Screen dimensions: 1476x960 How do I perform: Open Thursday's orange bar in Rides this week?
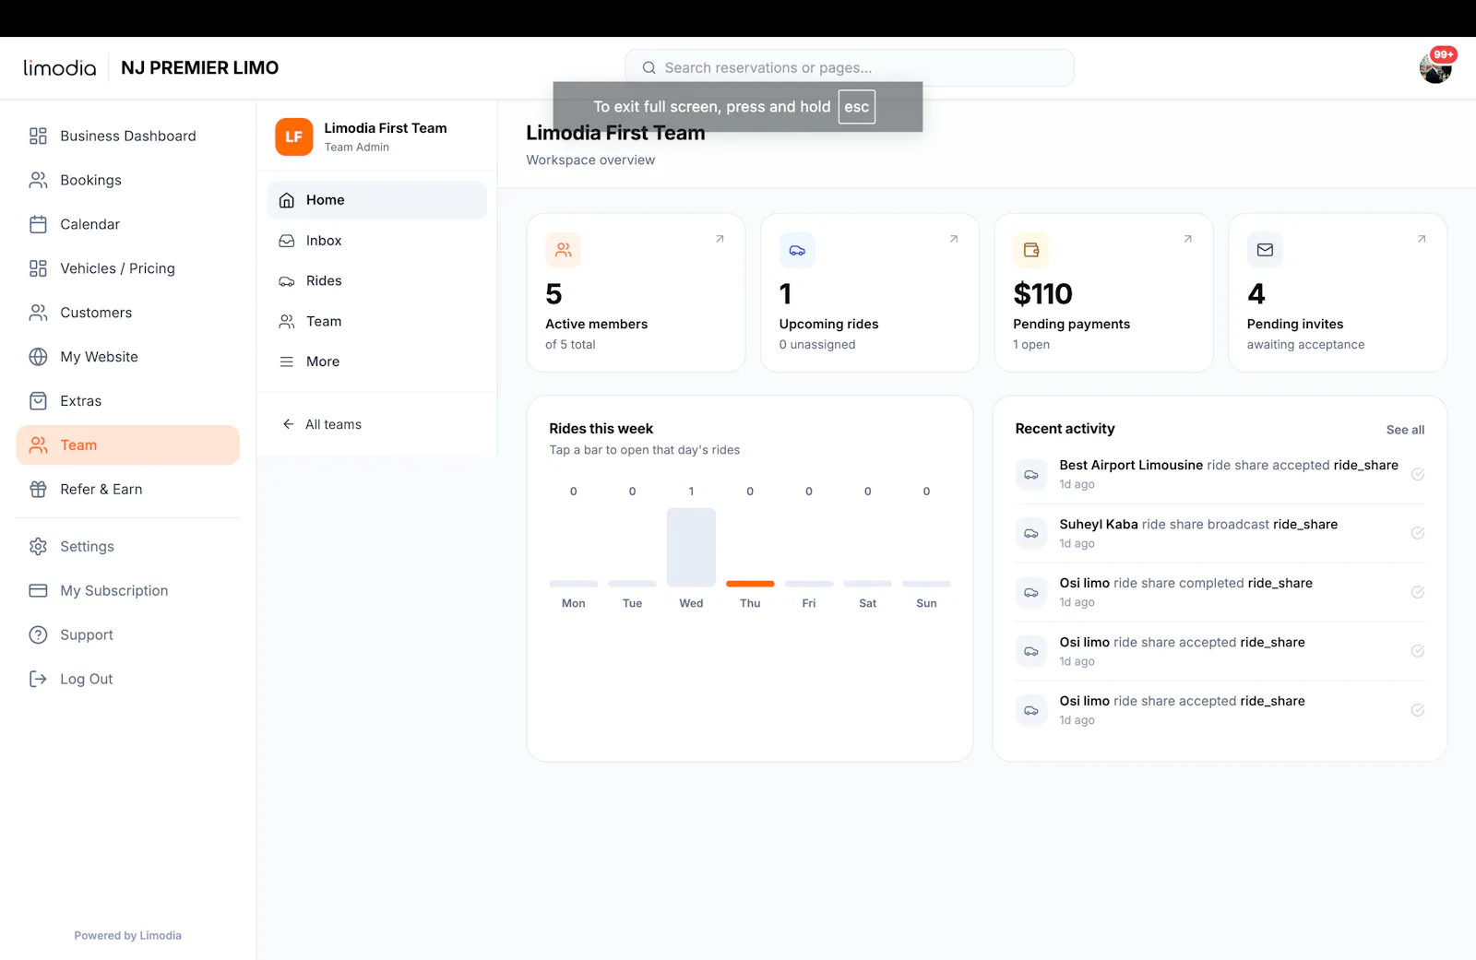point(750,584)
